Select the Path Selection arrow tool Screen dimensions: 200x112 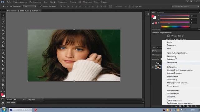3,77
